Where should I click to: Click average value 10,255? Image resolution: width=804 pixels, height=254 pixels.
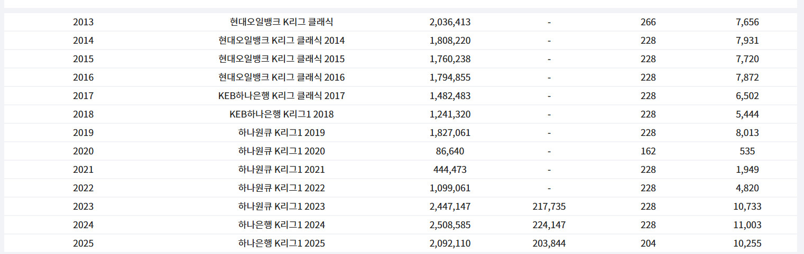[x=747, y=243]
